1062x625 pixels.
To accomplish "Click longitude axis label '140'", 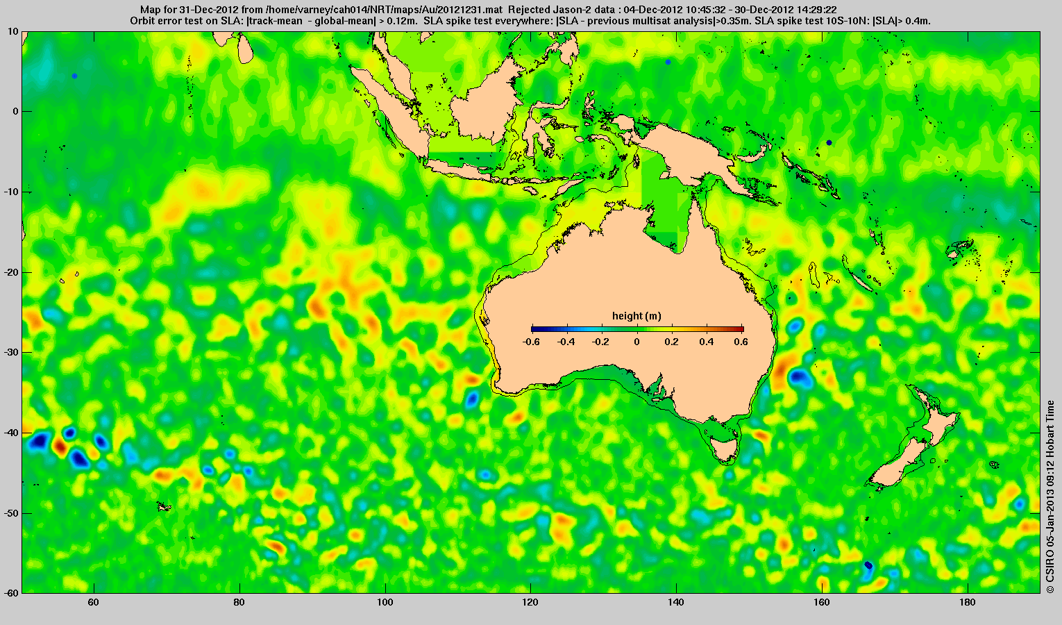I will point(676,602).
